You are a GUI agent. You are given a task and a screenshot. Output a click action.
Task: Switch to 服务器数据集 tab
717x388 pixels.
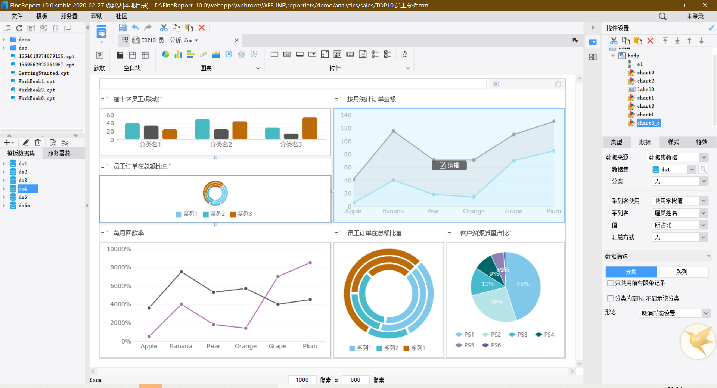pos(62,153)
